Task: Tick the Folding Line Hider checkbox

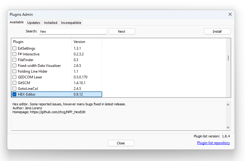Action: [x=14, y=71]
